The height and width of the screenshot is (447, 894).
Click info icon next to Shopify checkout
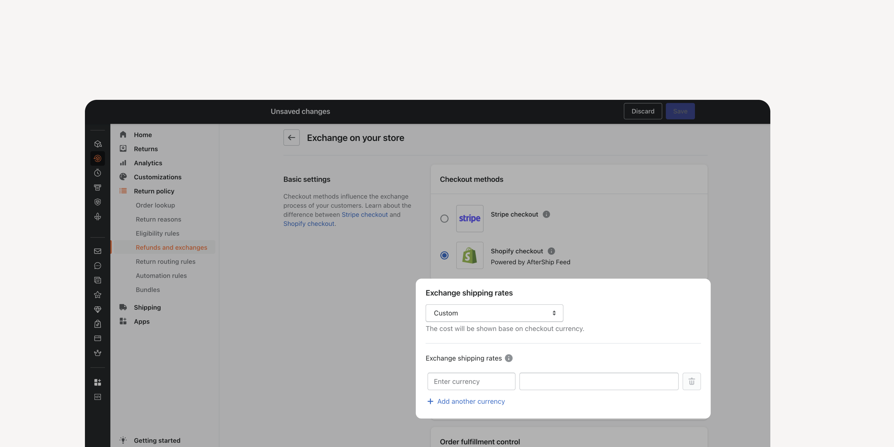[x=551, y=251]
